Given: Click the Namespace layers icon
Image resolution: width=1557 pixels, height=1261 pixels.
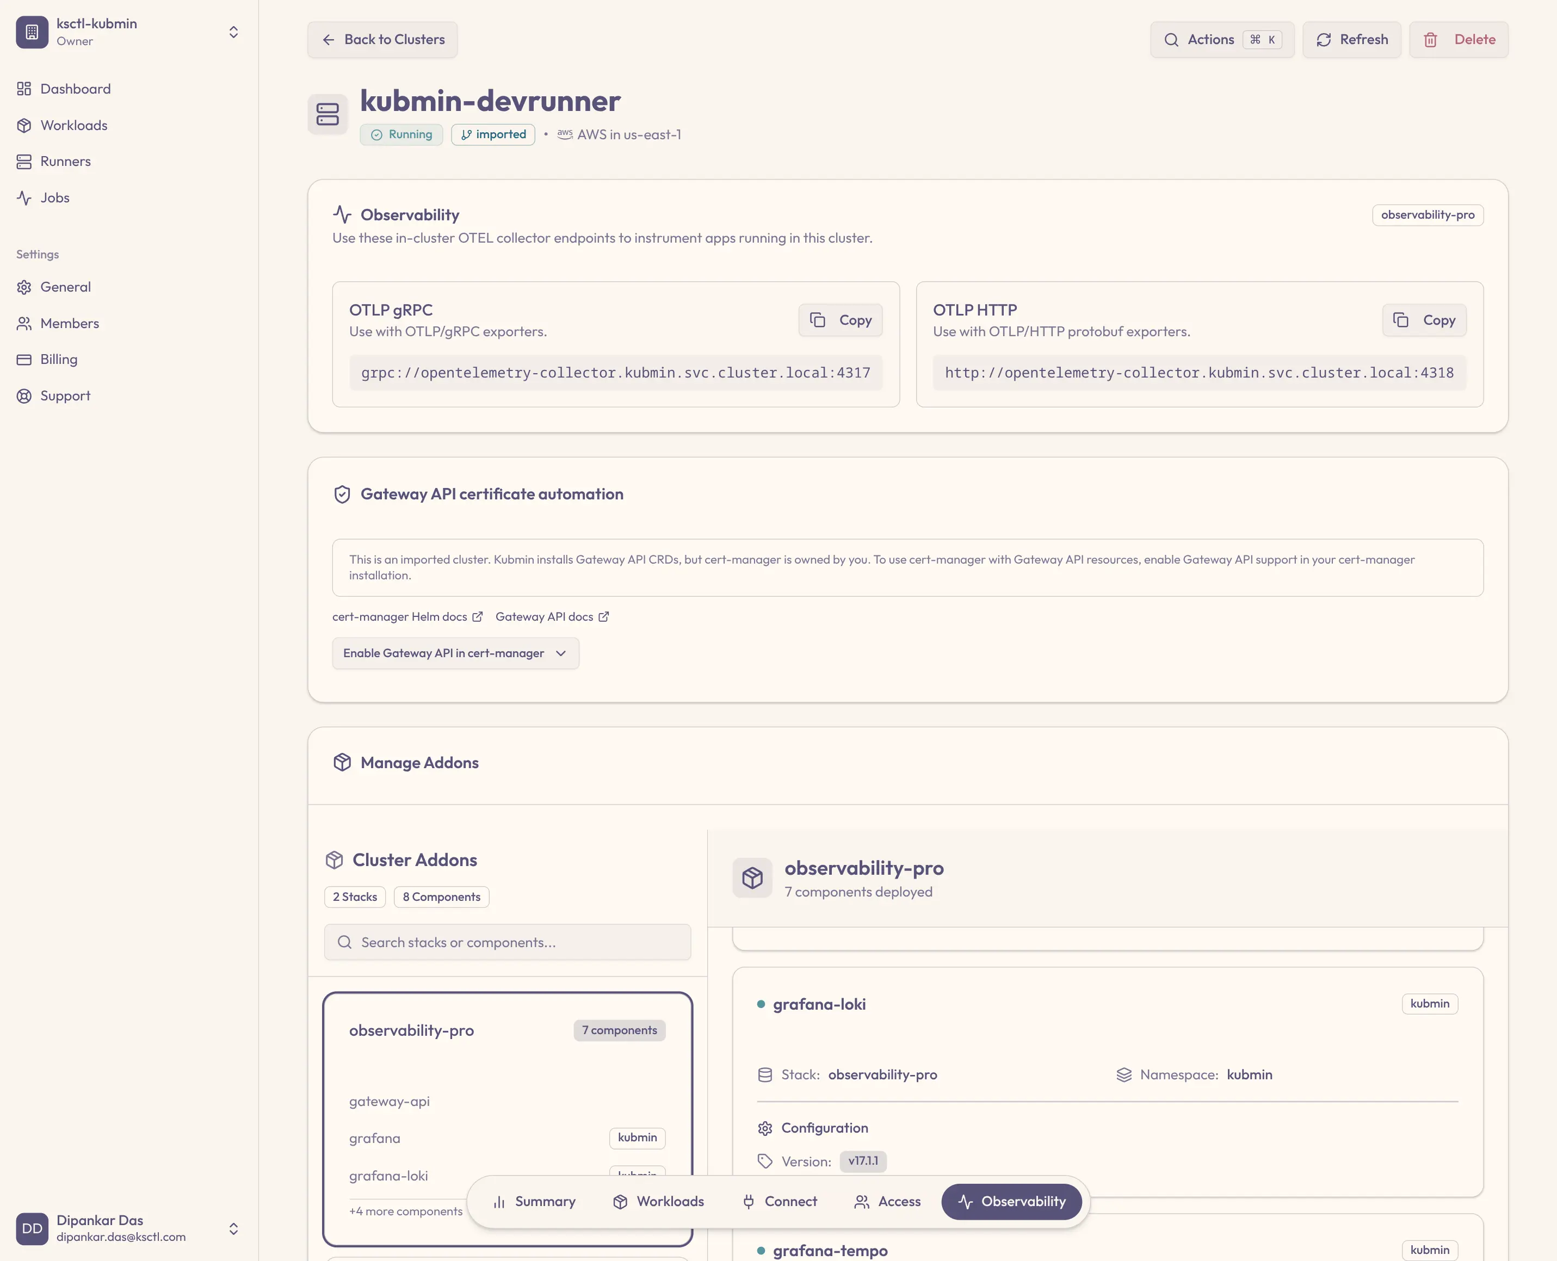Looking at the screenshot, I should [1124, 1074].
